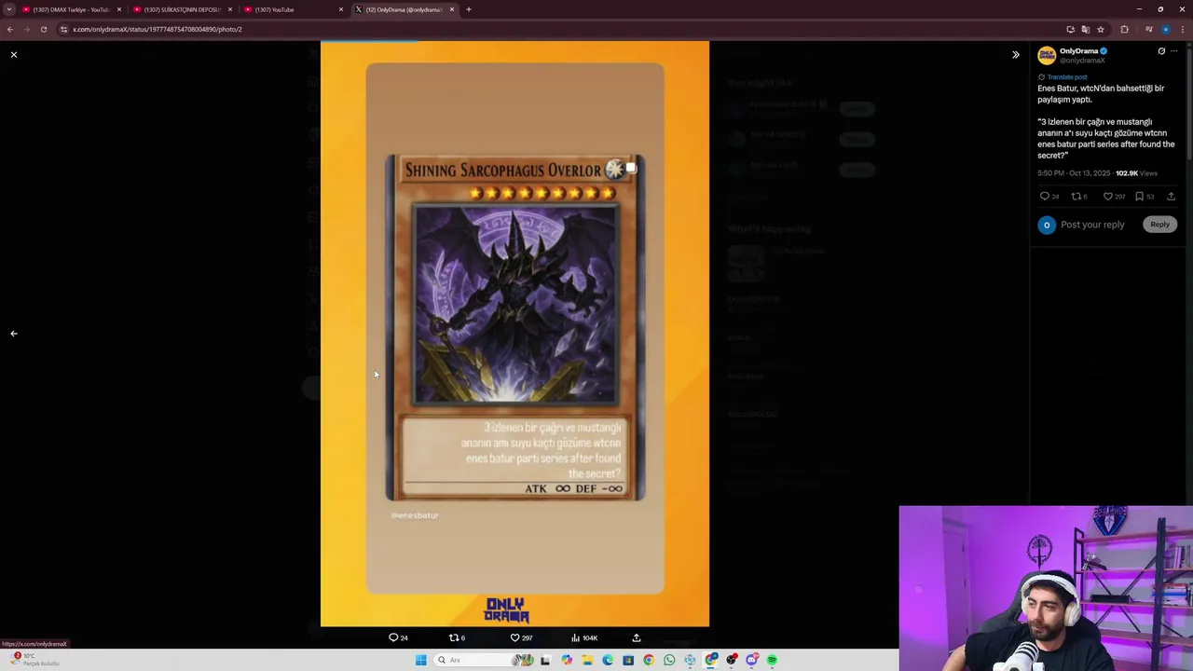This screenshot has width=1193, height=671.
Task: Share icon below the photo
Action: [637, 637]
